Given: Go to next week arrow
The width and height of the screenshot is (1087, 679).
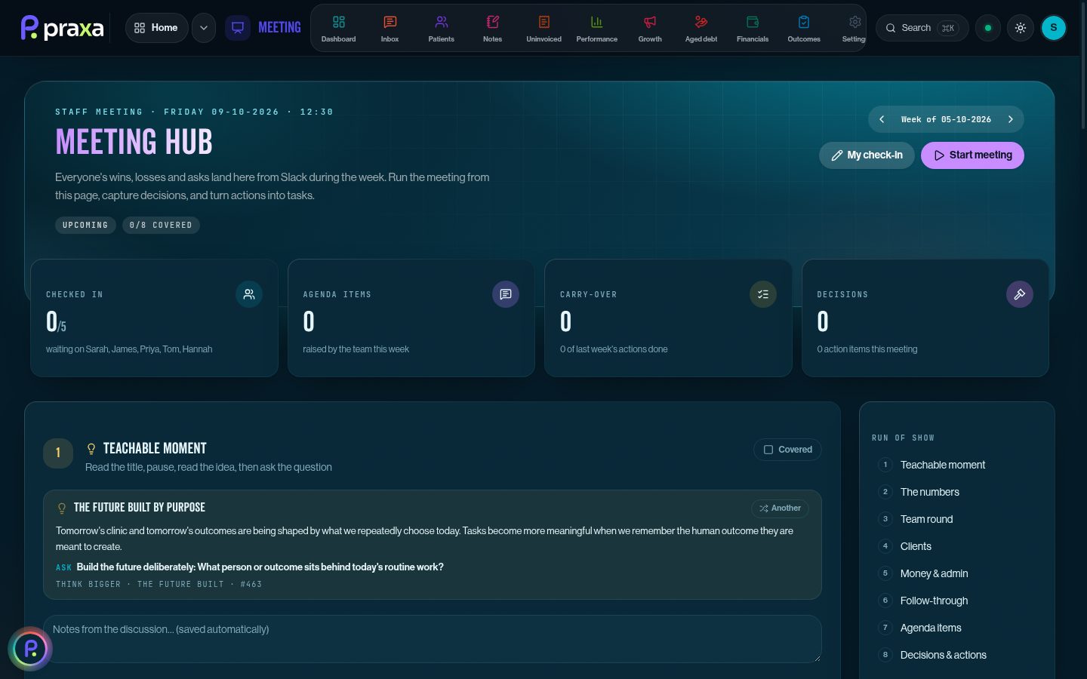Looking at the screenshot, I should click(1011, 119).
